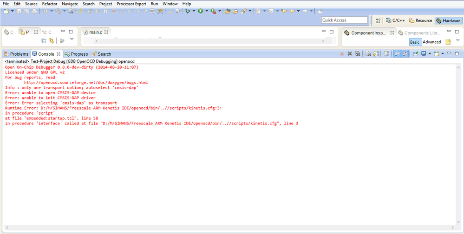Click the Clear Console icon

click(x=368, y=53)
